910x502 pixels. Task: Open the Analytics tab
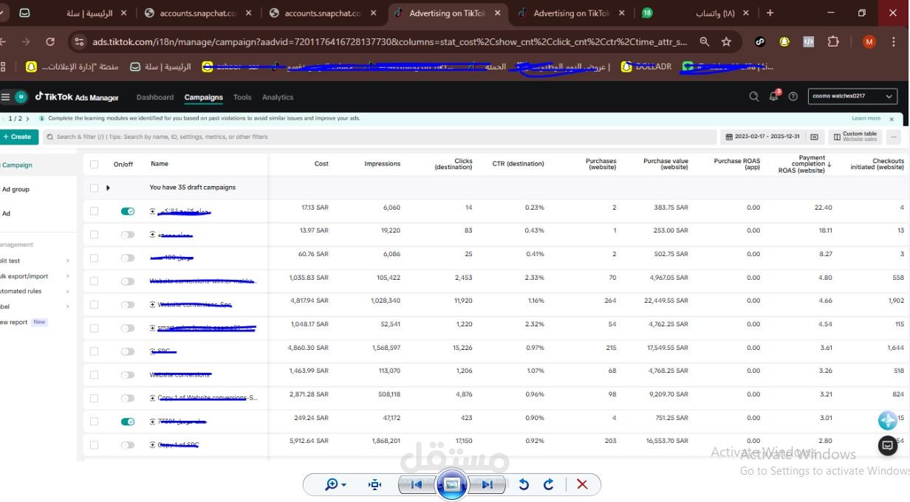(278, 97)
